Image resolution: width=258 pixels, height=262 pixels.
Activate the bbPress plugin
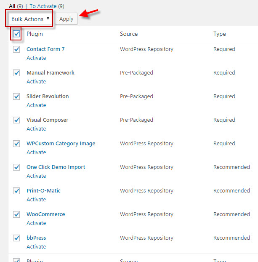point(36,247)
